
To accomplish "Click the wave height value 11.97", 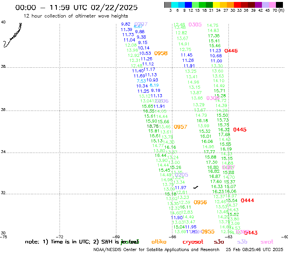I will pos(180,188).
